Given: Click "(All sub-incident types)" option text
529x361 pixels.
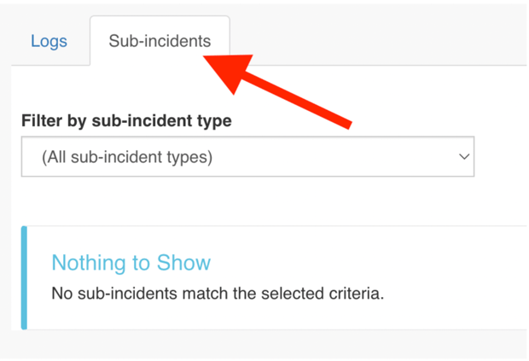Looking at the screenshot, I should (127, 157).
